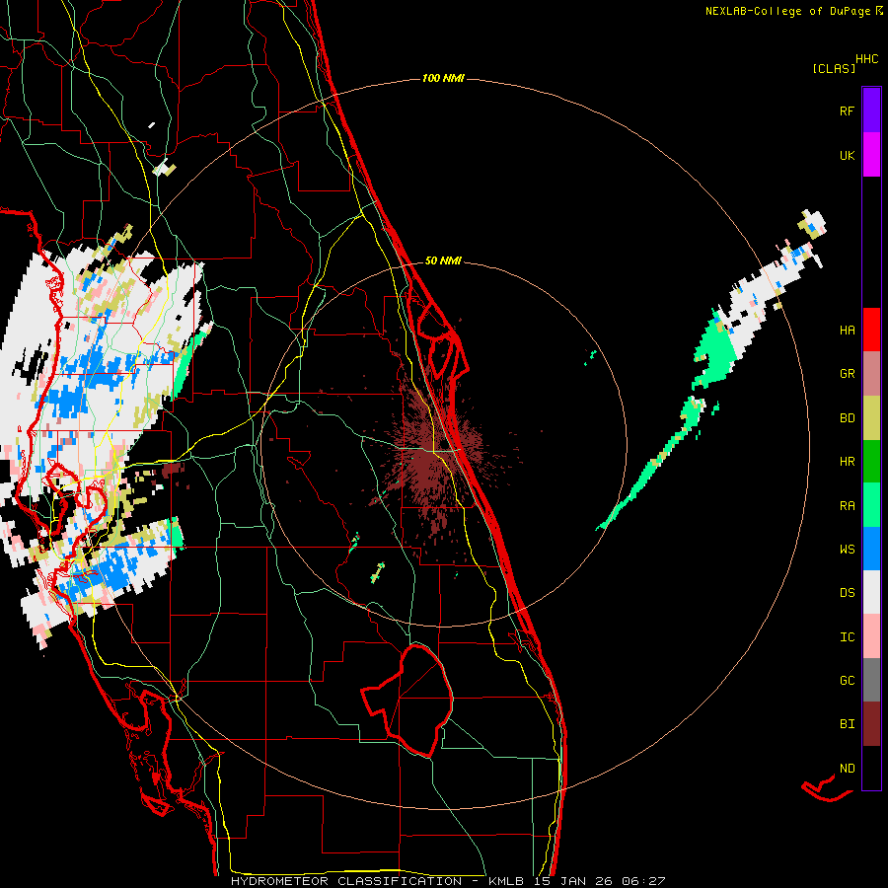Click the ND legend label
The width and height of the screenshot is (888, 888).
click(847, 769)
